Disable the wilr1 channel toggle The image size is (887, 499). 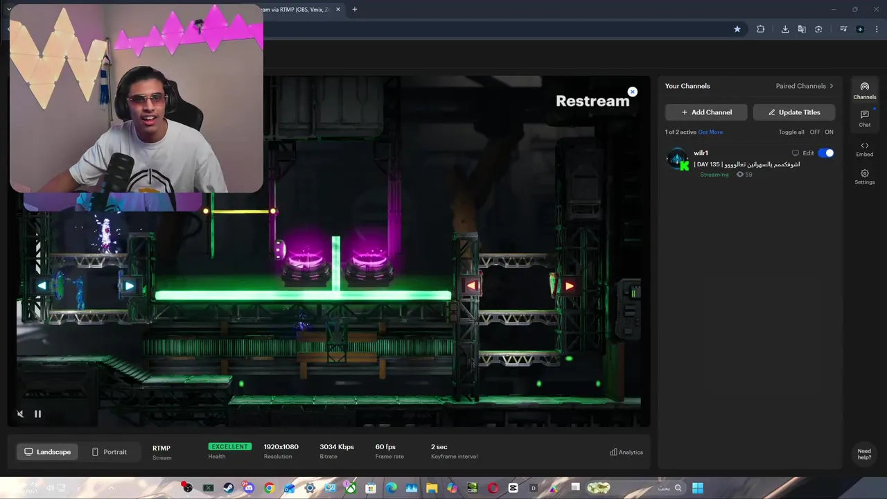826,153
